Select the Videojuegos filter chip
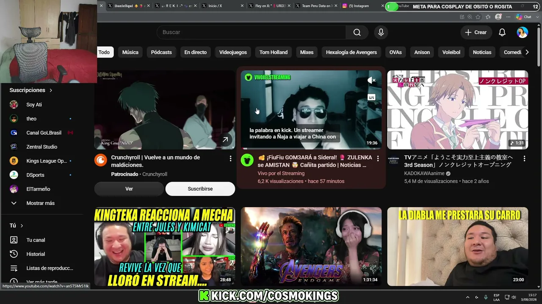542x304 pixels. (x=233, y=52)
